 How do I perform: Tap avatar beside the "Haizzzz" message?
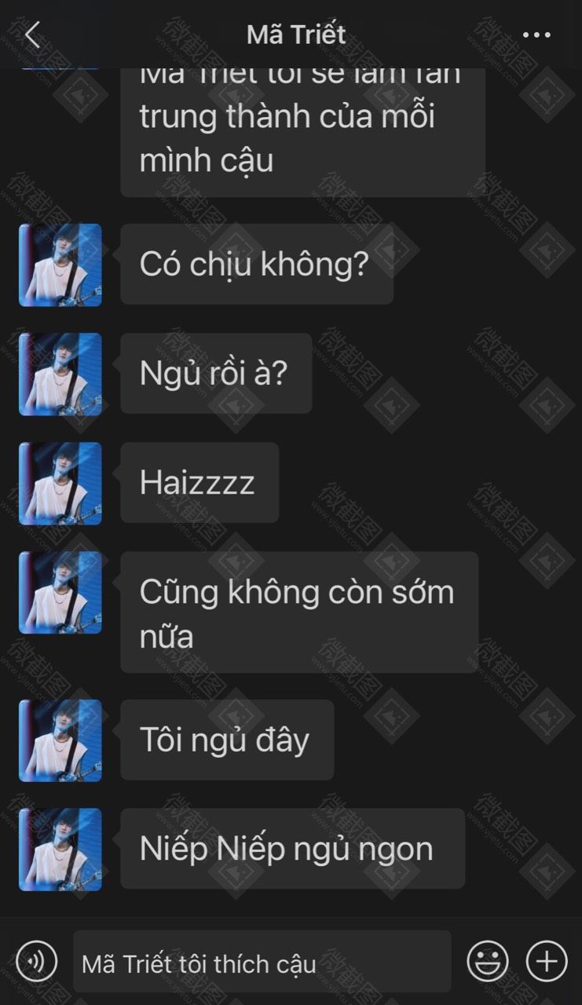60,483
